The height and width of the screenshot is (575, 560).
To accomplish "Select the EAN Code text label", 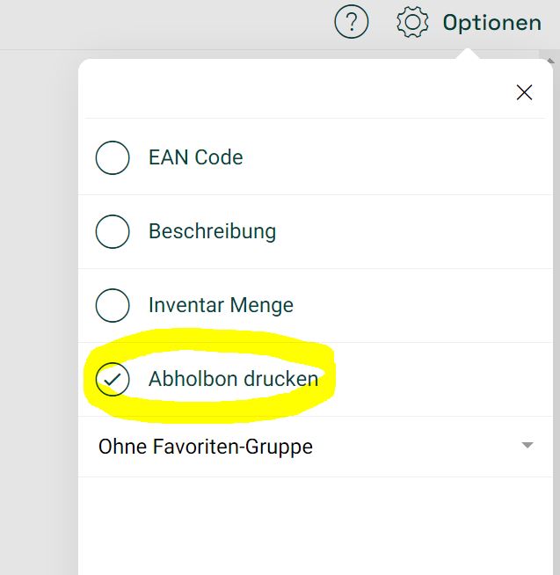I will click(195, 157).
